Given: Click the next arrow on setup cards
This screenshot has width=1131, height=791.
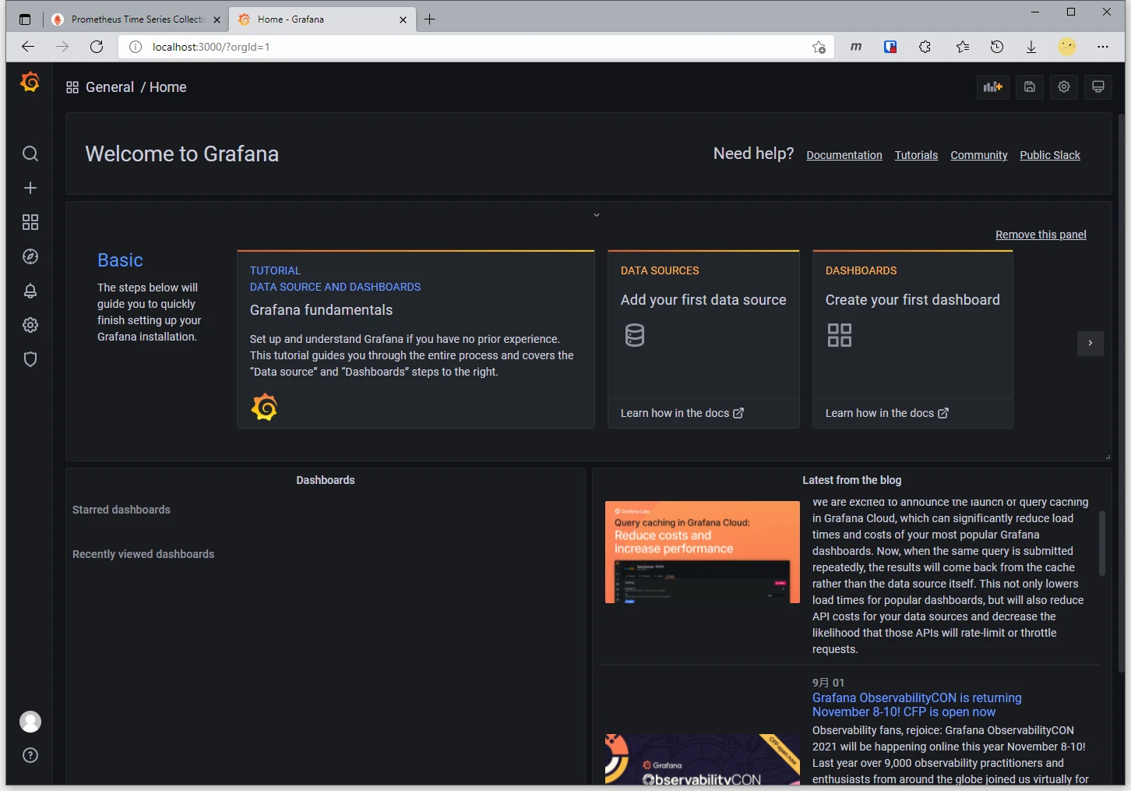Looking at the screenshot, I should pyautogui.click(x=1090, y=343).
